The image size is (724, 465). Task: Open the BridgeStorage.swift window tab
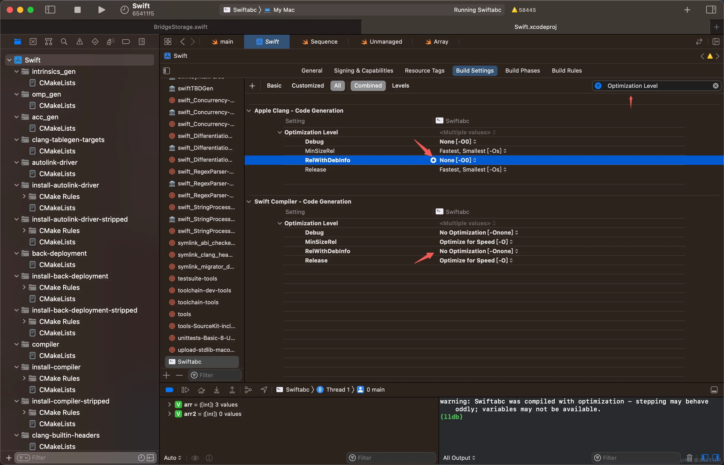[x=181, y=27]
